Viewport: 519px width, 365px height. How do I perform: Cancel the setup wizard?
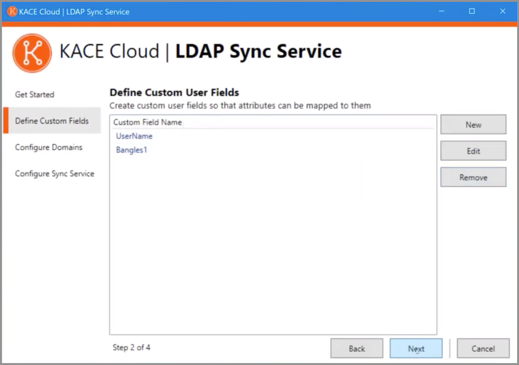pyautogui.click(x=483, y=349)
